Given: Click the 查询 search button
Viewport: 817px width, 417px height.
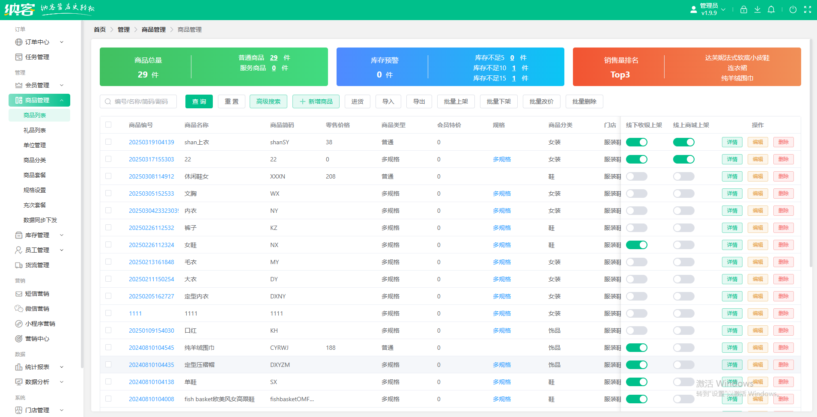Looking at the screenshot, I should click(199, 101).
